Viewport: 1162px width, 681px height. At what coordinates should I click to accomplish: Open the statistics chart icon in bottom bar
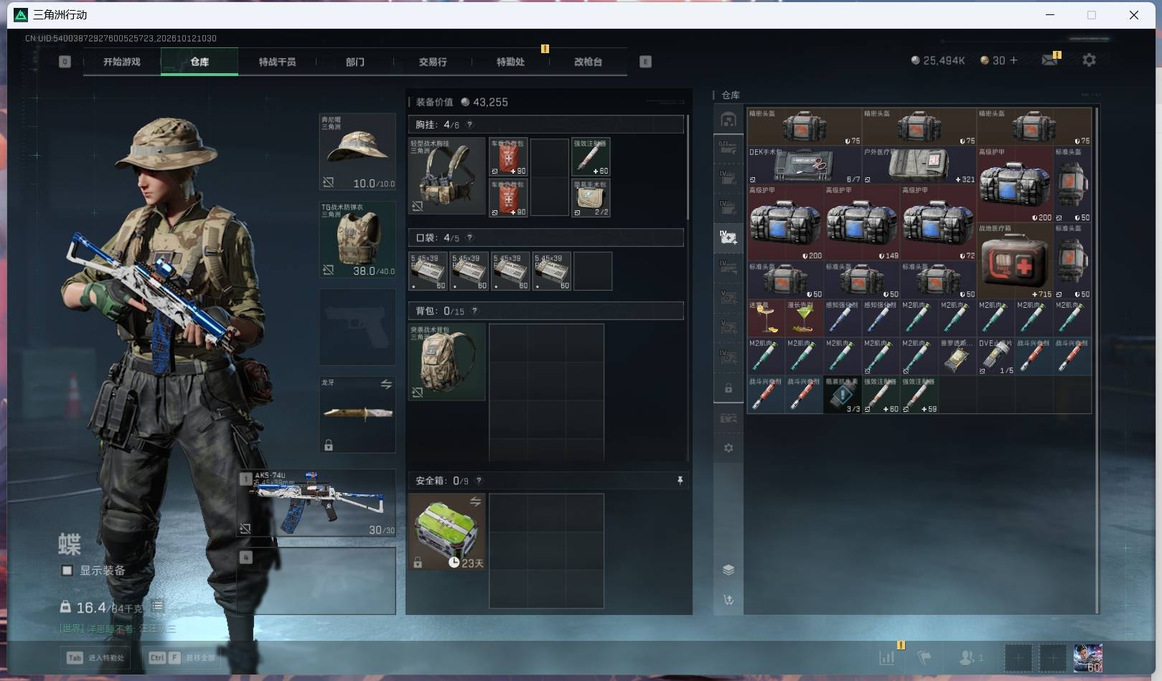point(887,657)
